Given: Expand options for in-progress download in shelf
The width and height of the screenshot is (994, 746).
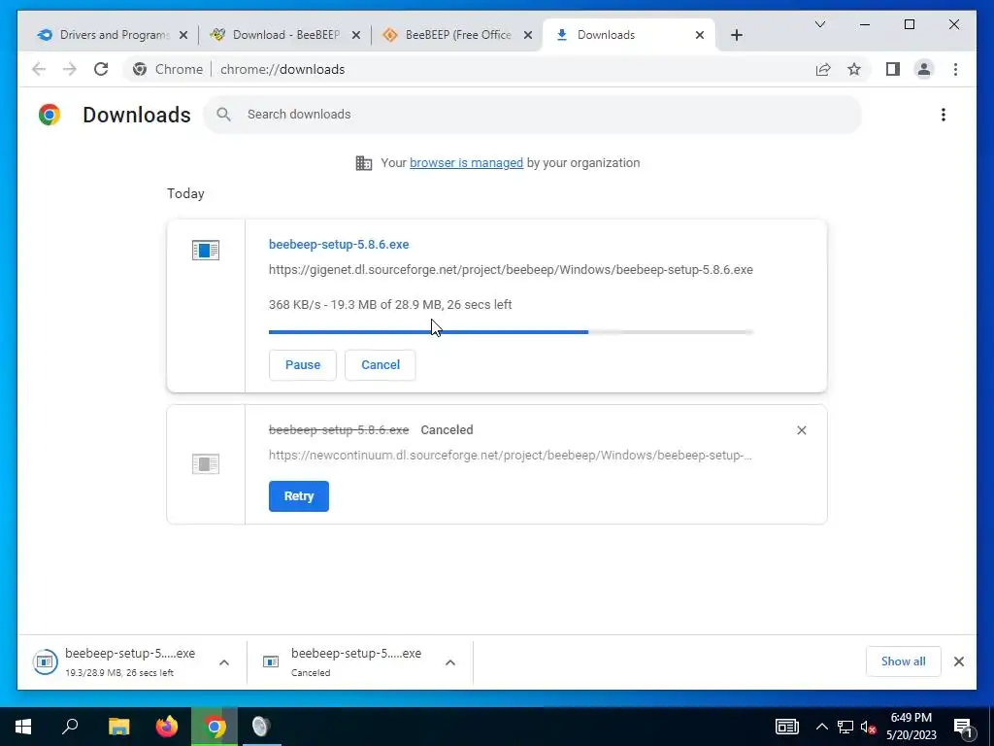Looking at the screenshot, I should [224, 662].
